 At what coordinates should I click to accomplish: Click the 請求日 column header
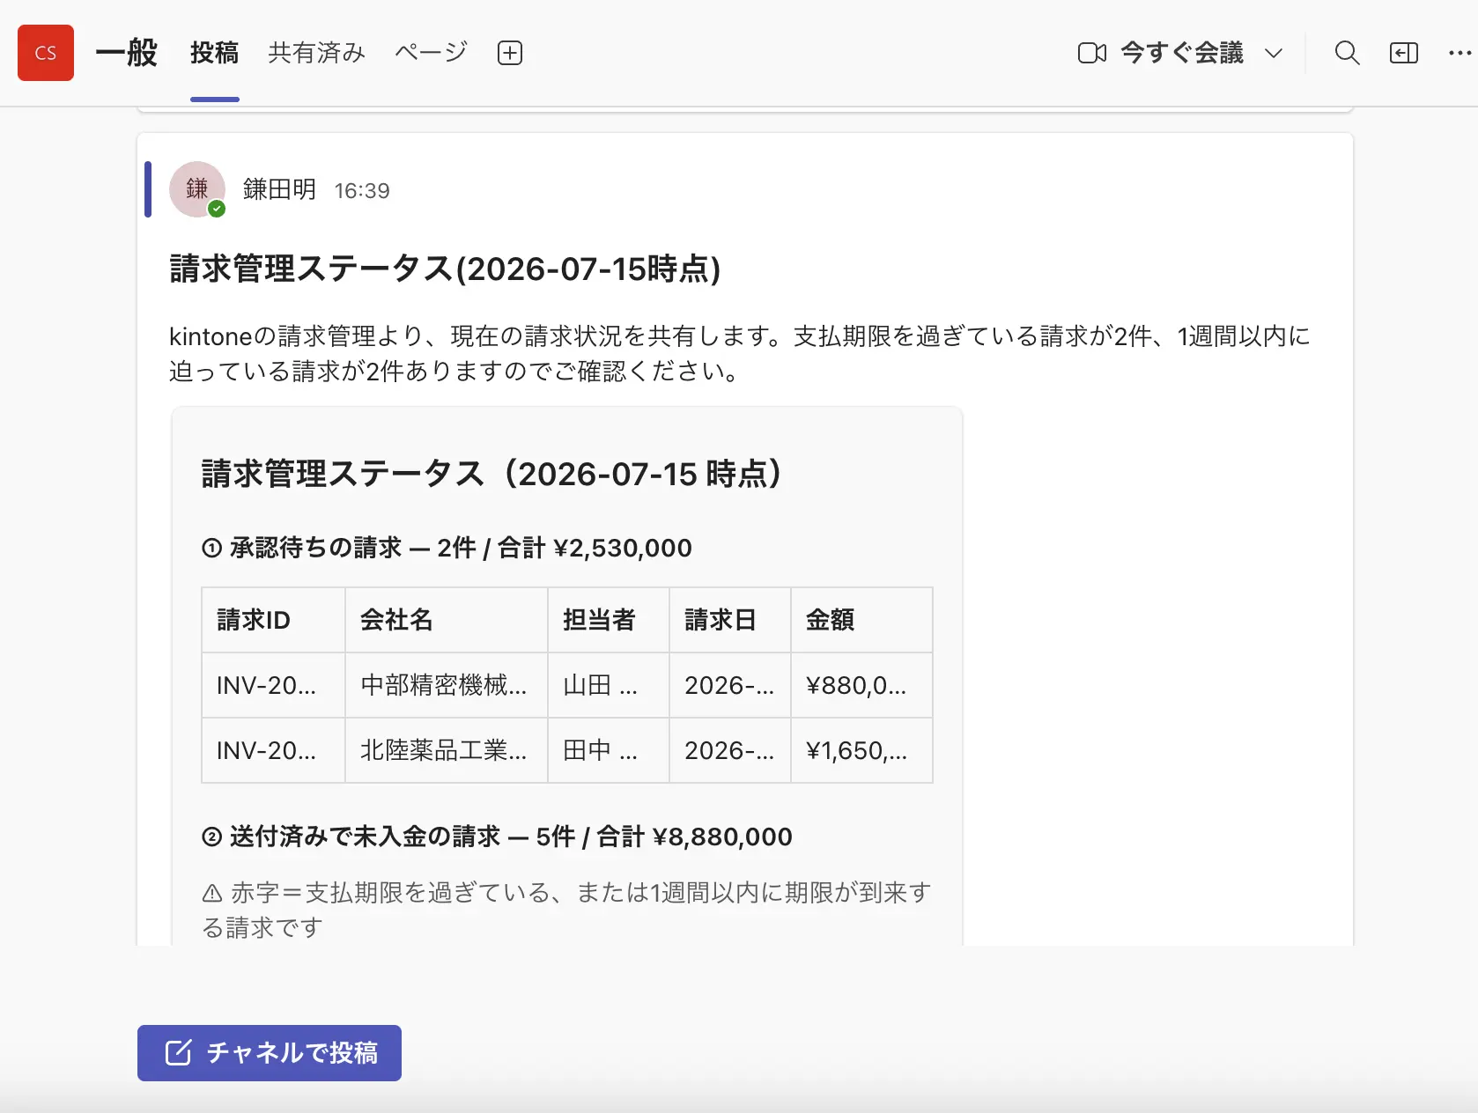(x=729, y=620)
